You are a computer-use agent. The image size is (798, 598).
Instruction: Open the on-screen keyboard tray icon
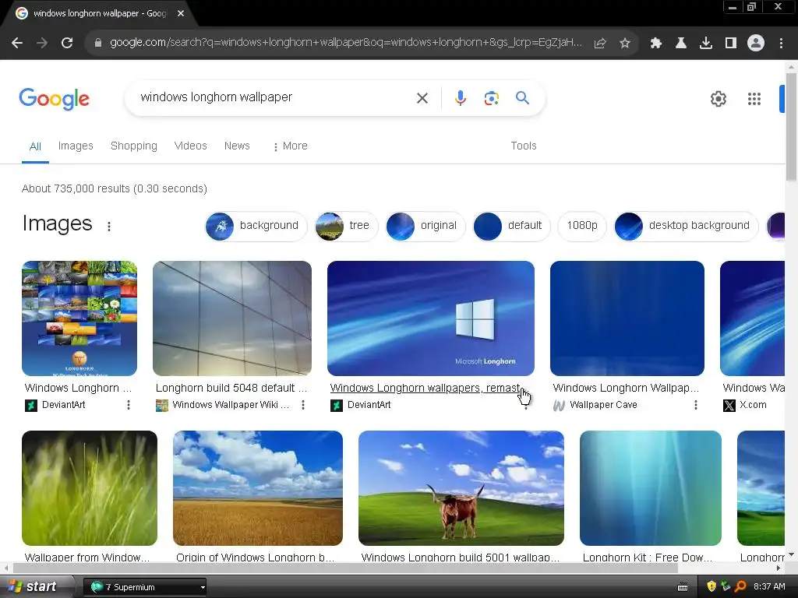tap(683, 587)
